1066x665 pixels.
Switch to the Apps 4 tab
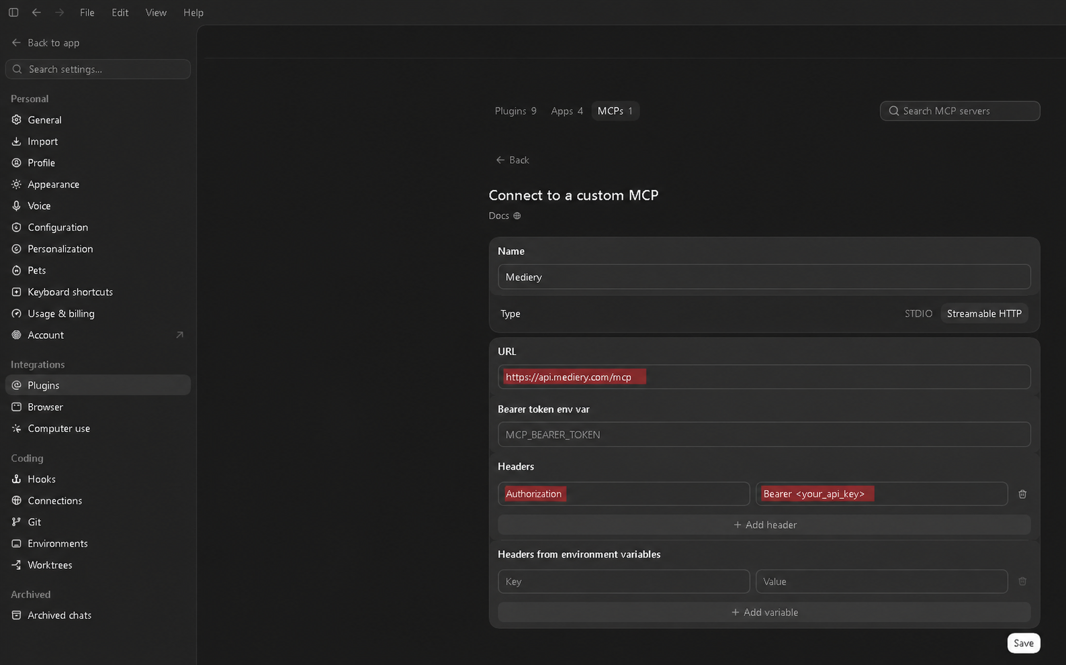click(567, 111)
